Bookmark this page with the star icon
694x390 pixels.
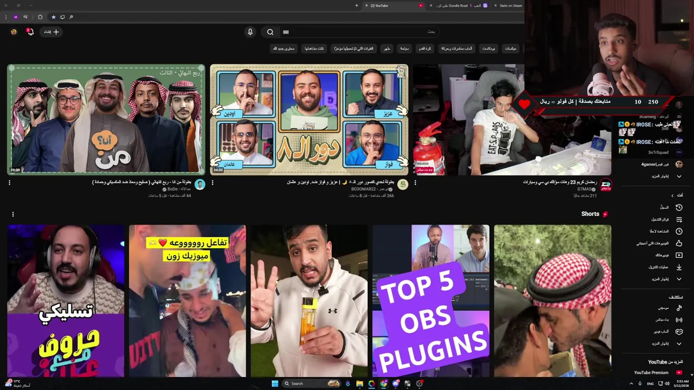point(53,17)
